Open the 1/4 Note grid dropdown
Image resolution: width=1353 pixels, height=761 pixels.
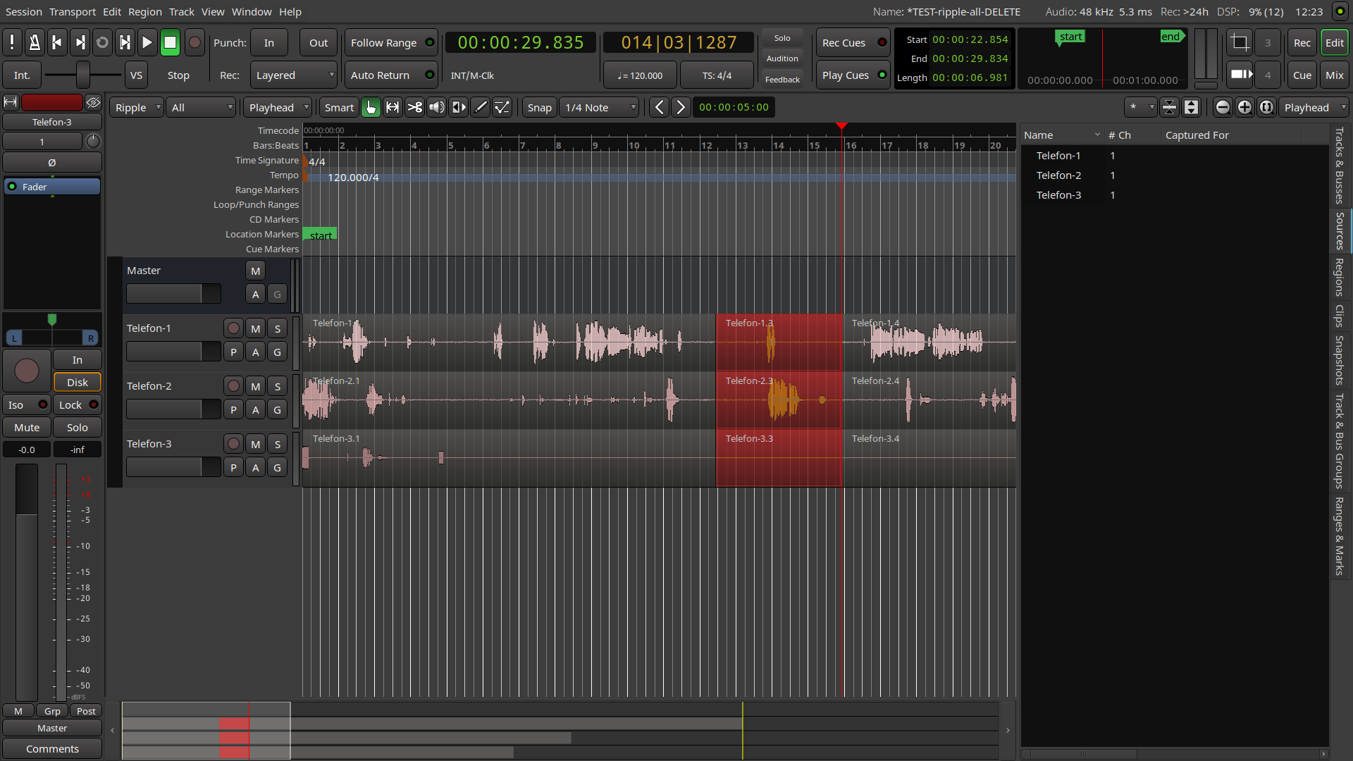[600, 108]
